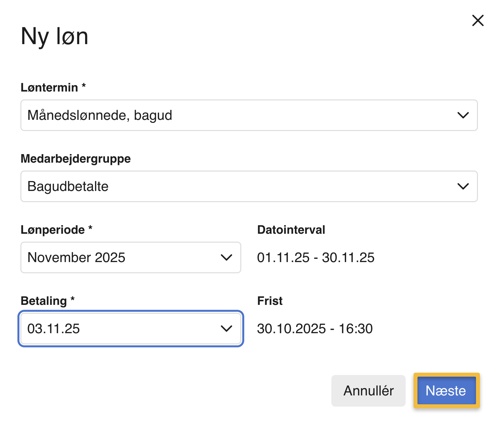499x428 pixels.
Task: Click the Lønperiode dropdown chevron arrow
Action: 226,257
